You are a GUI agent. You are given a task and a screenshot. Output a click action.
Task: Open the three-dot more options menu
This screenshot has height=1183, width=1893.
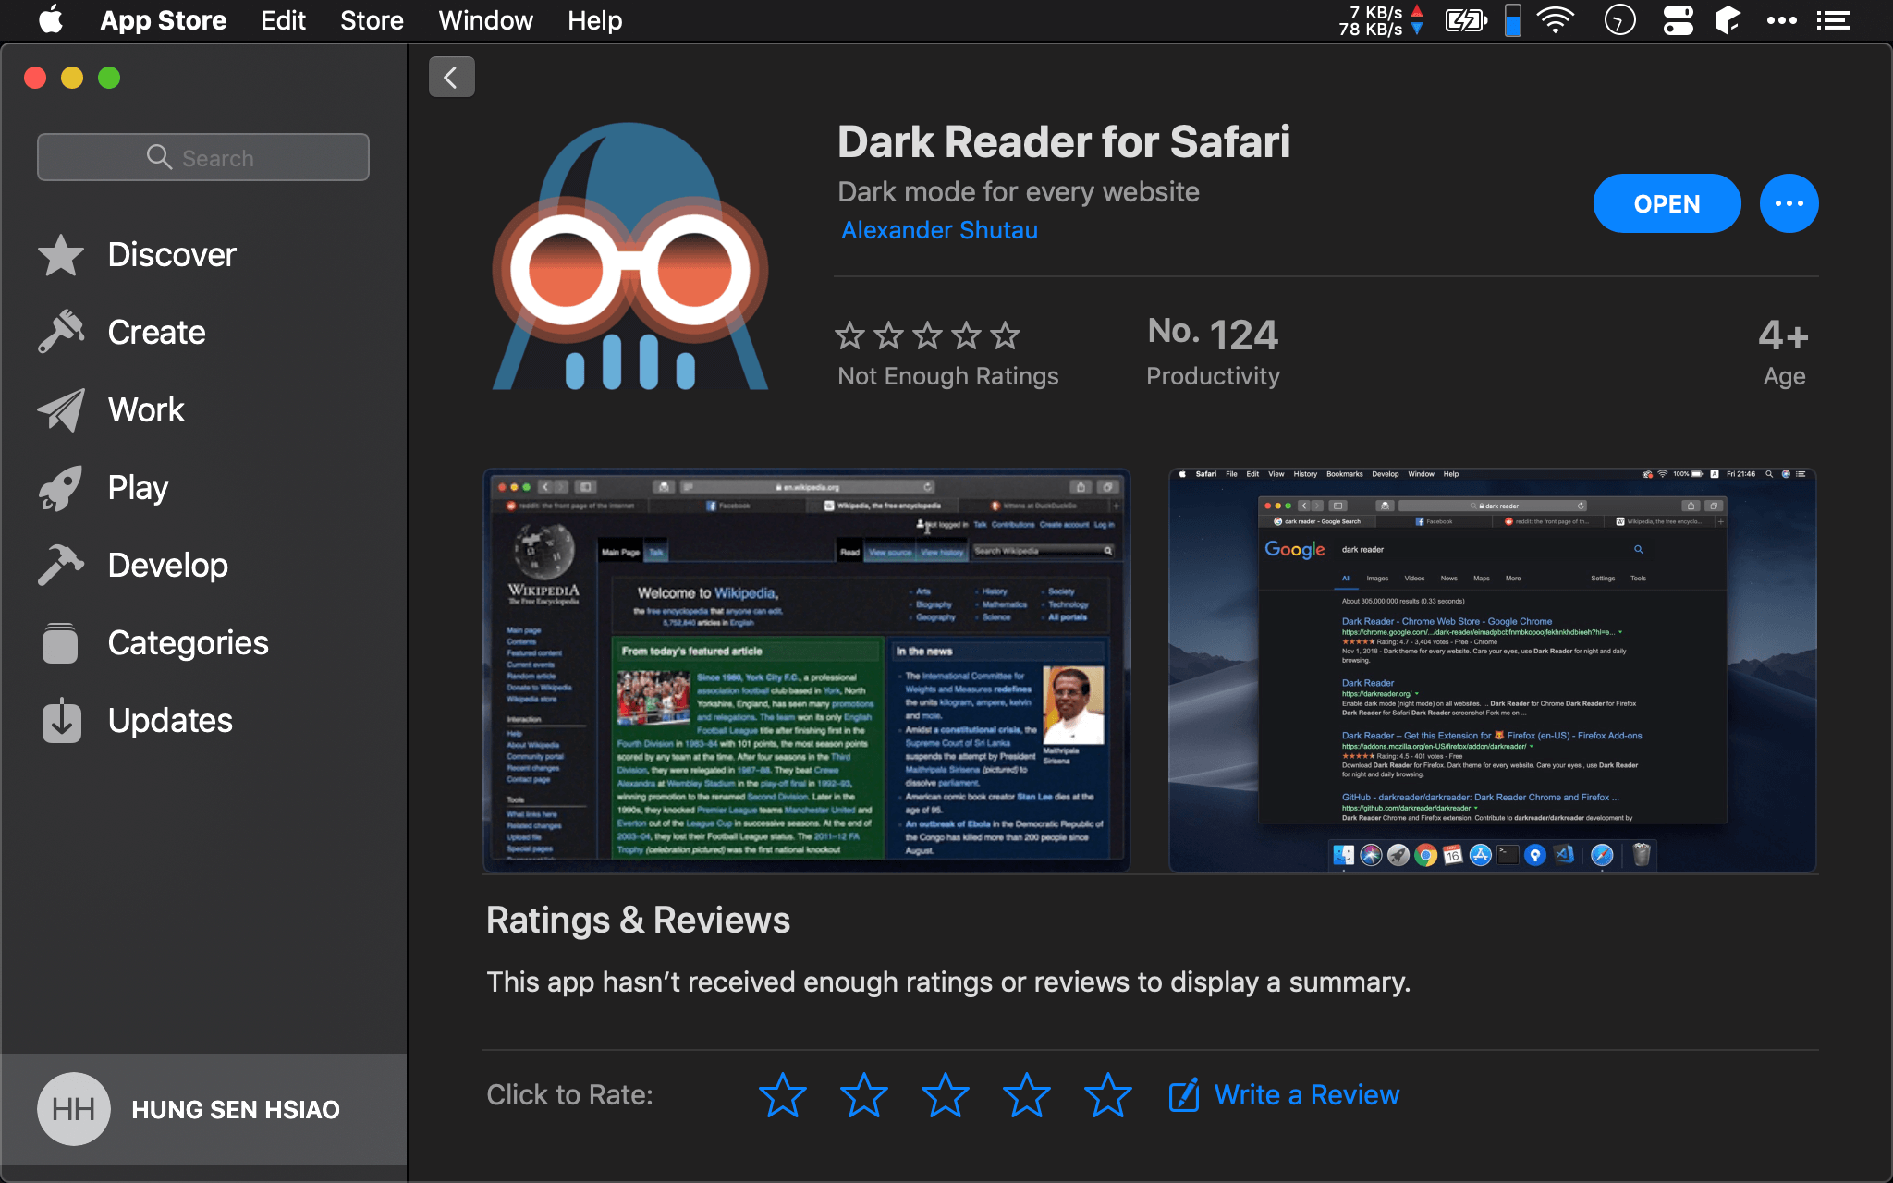click(1789, 203)
